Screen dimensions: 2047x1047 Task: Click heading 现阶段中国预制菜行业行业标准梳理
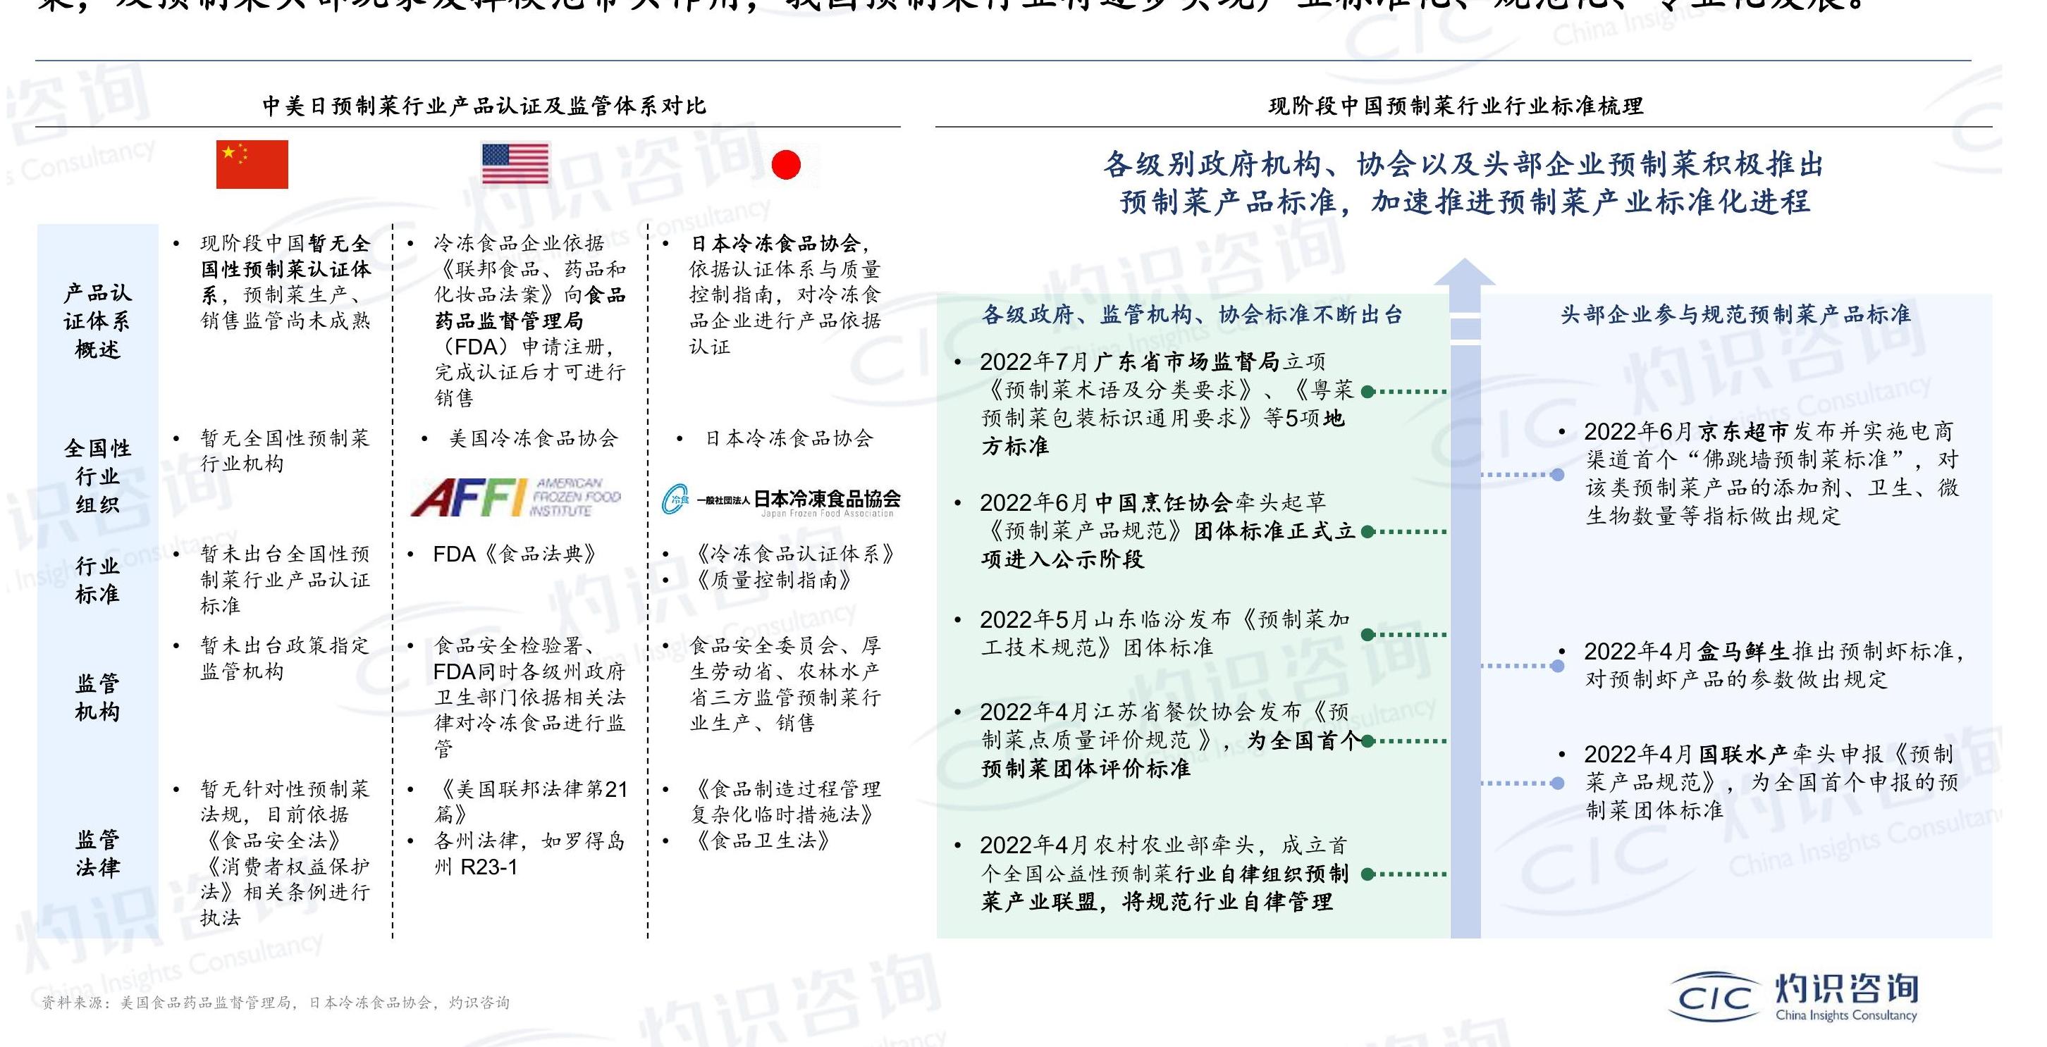pos(1455,106)
